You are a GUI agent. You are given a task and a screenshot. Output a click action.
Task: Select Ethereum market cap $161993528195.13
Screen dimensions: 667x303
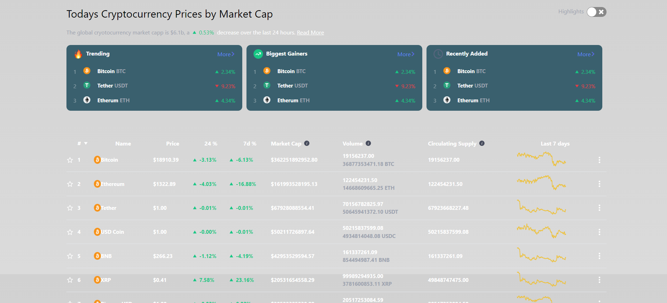294,184
